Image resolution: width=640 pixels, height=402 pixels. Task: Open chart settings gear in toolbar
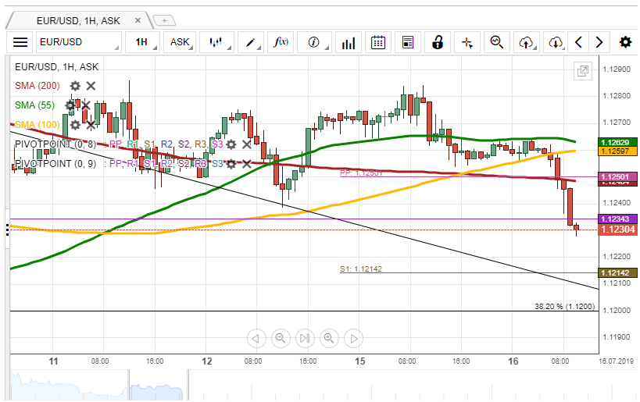click(x=625, y=42)
